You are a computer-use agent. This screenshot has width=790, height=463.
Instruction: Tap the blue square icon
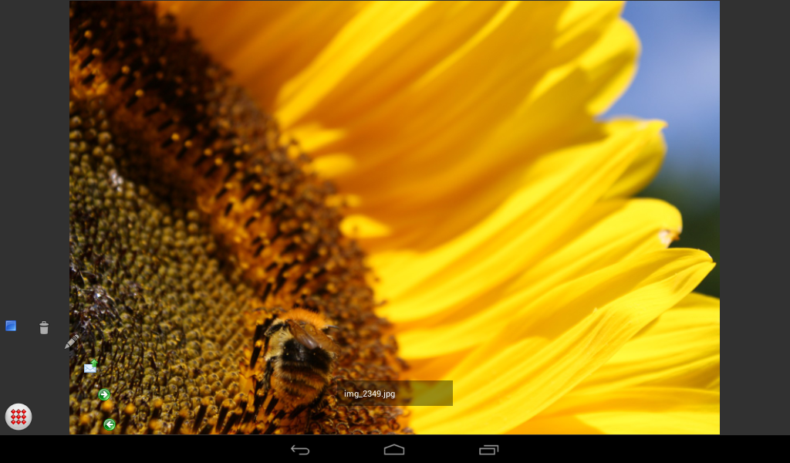[11, 326]
